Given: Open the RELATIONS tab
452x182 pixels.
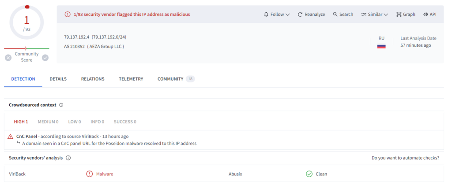Looking at the screenshot, I should pos(93,79).
